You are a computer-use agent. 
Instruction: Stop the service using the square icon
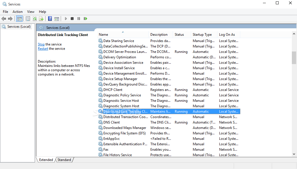pos(72,19)
